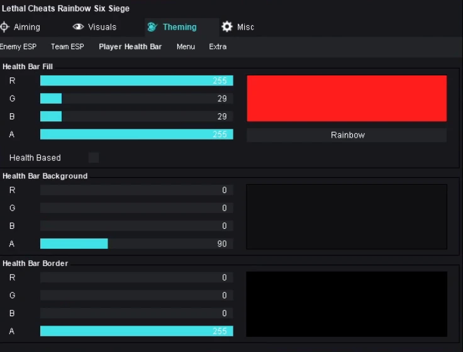Click the Health Bar Fill R slider
Screen dimensions: 463x352
pyautogui.click(x=137, y=80)
